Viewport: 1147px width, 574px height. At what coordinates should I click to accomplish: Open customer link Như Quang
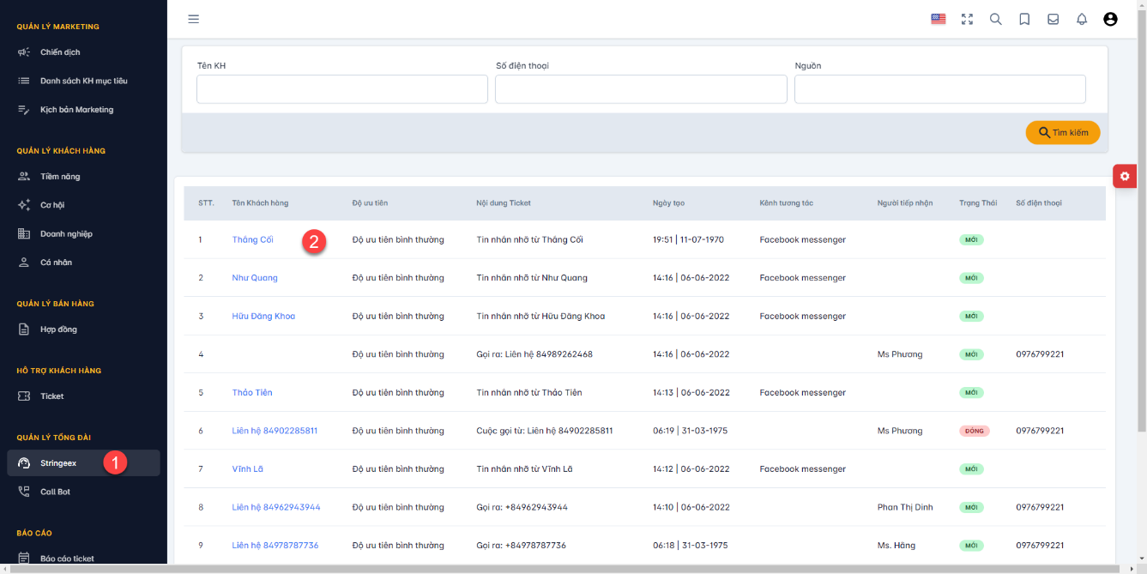tap(255, 278)
